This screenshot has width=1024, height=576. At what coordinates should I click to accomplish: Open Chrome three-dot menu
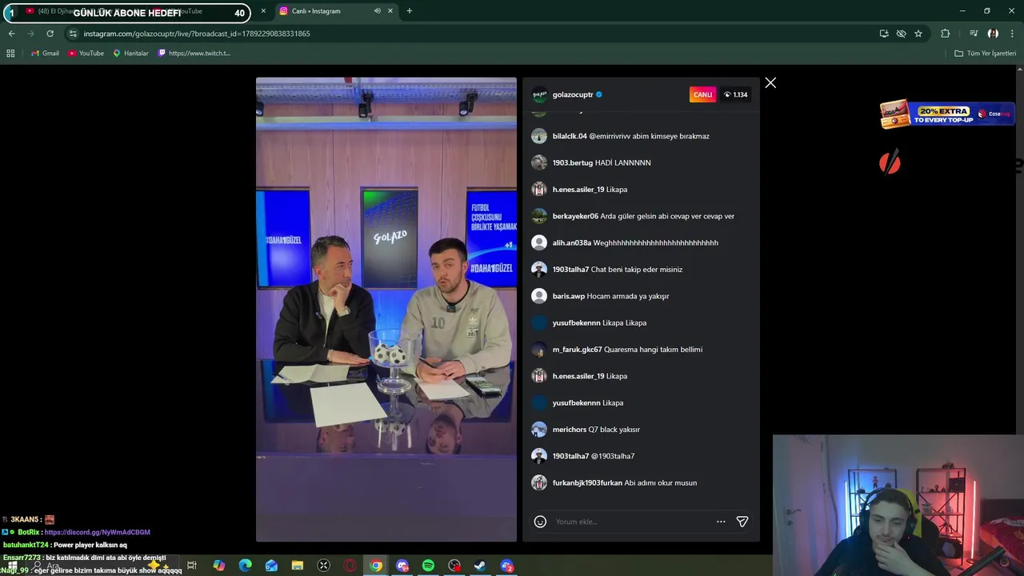coord(1013,34)
